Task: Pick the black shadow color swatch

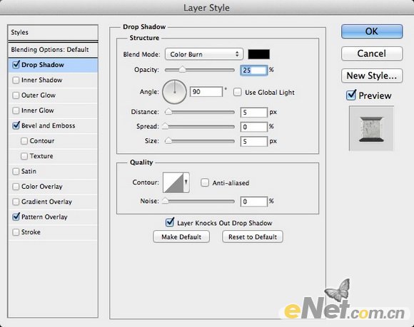Action: (258, 54)
